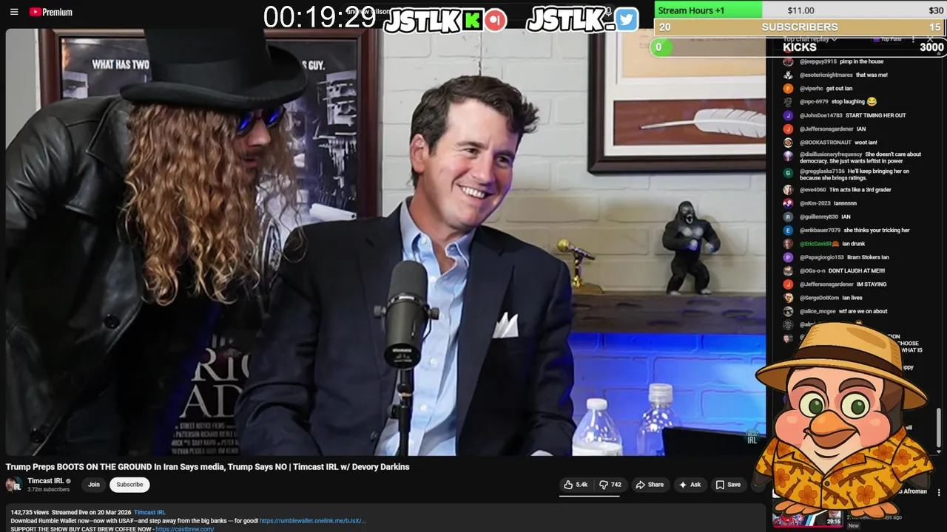The width and height of the screenshot is (947, 532).
Task: Click the Timcast IRL watermark in video corner
Action: click(752, 437)
